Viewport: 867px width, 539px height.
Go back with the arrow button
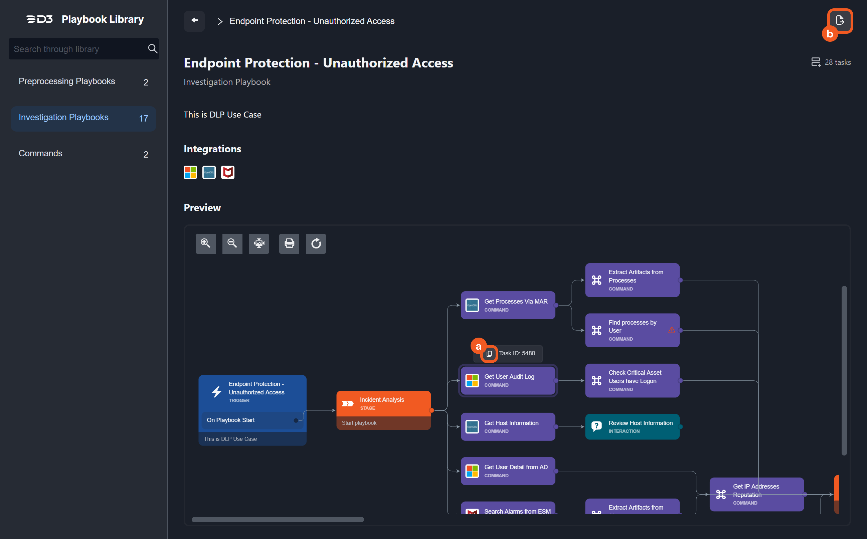[194, 21]
